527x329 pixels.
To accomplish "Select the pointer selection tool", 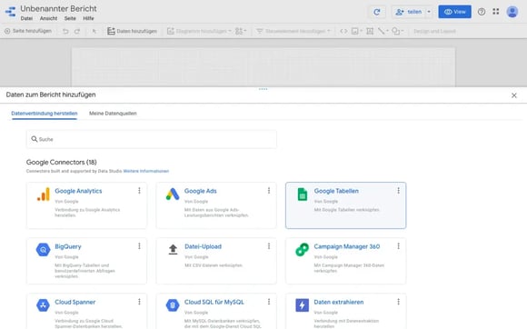I will pos(94,31).
